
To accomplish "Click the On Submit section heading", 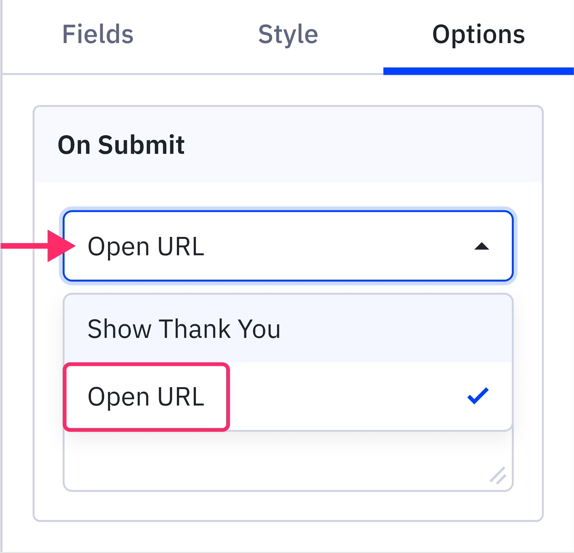I will pos(121,145).
